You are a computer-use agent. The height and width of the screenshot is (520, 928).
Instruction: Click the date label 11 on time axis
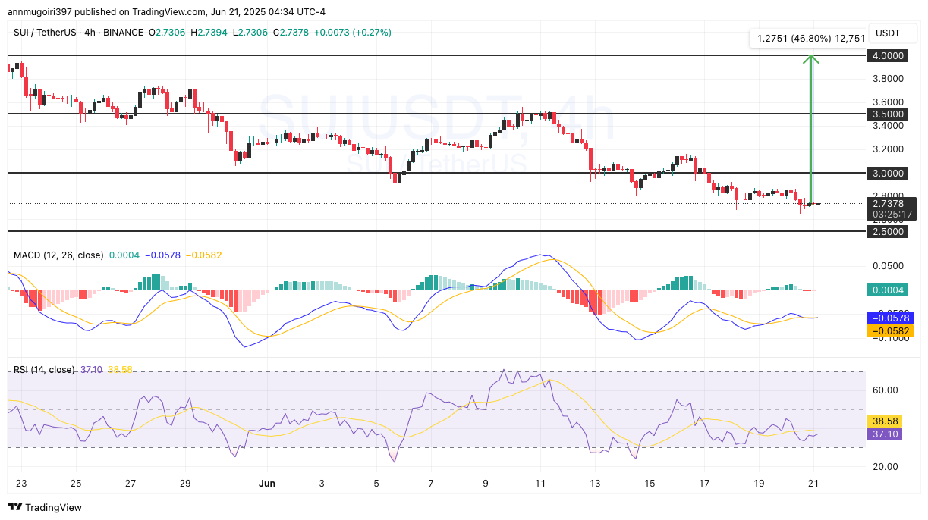click(540, 483)
